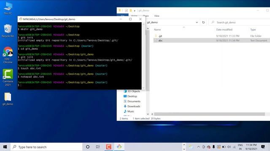The image size is (270, 151).
Task: Click the microphone tray icon
Action: pos(213,147)
